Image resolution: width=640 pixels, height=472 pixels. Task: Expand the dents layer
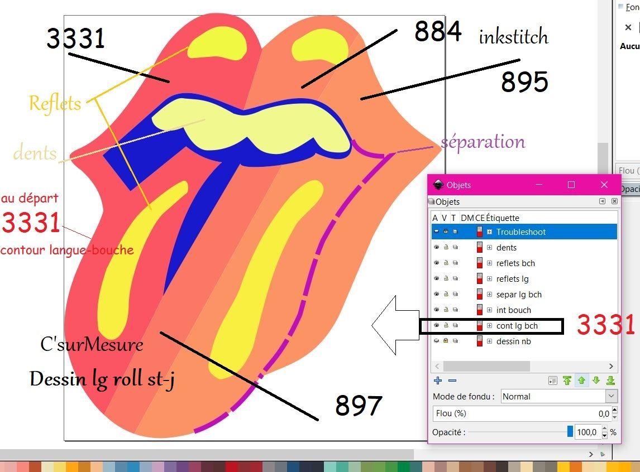pos(489,247)
